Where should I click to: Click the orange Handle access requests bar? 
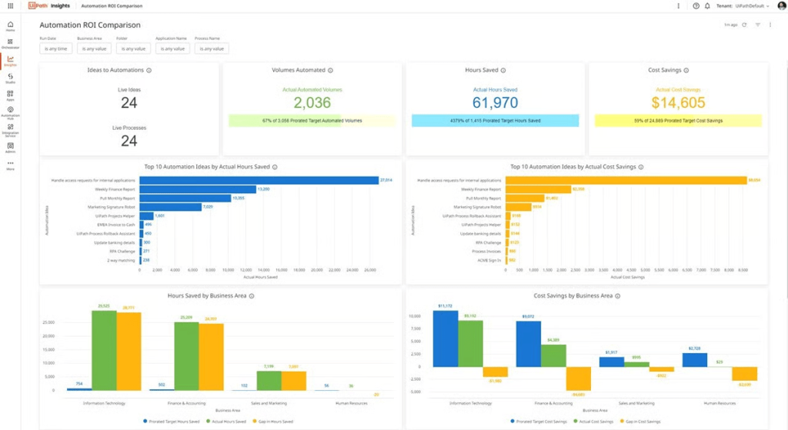click(x=626, y=180)
